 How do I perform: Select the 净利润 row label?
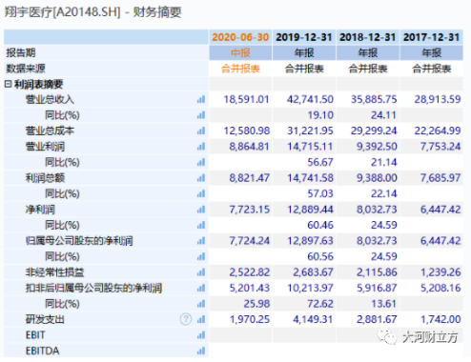[40, 210]
